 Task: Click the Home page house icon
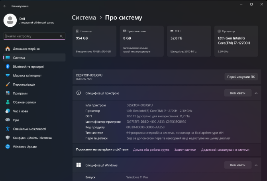(x=8, y=49)
